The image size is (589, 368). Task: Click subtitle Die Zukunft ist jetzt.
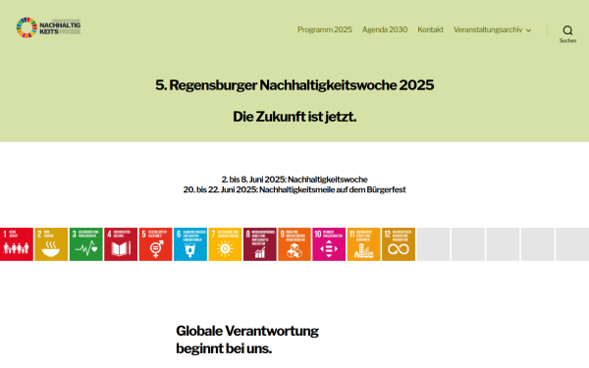point(294,117)
